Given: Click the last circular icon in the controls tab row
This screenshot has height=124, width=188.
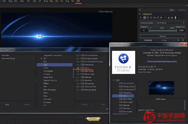Looking at the screenshot, I should (x=183, y=40).
